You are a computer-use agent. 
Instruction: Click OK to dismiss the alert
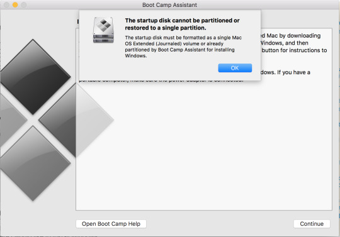tap(235, 68)
